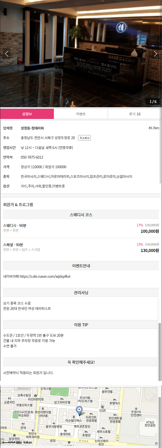Open the kakao logo link on map
Viewport: 162px width, 448px height.
point(28,442)
